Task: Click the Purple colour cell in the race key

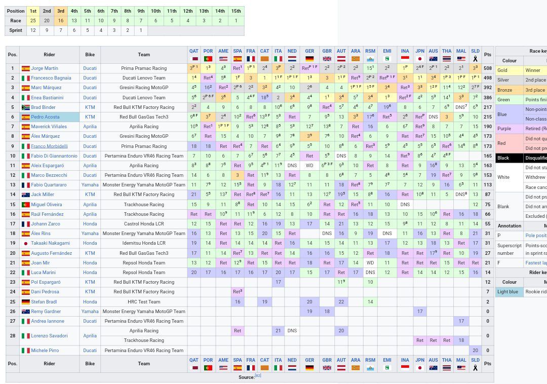Action: point(510,129)
